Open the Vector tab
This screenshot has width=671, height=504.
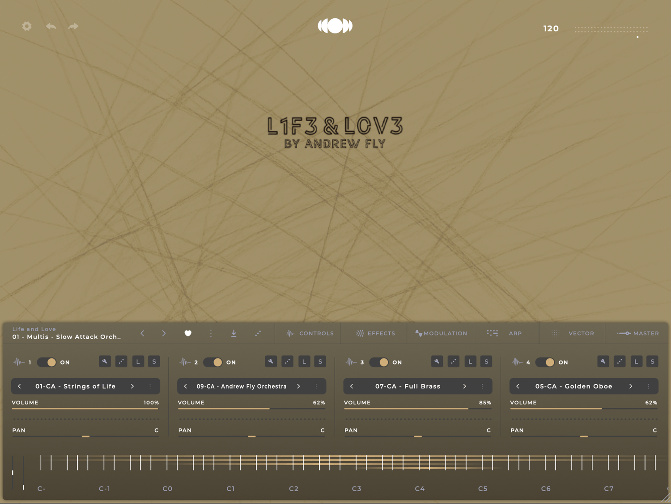coord(572,333)
